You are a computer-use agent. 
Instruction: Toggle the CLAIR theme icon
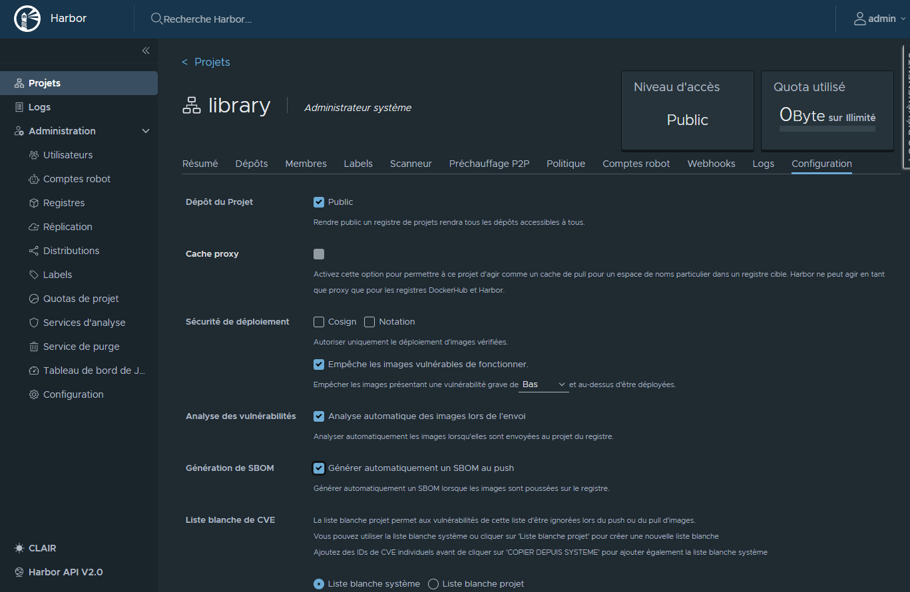coord(19,548)
